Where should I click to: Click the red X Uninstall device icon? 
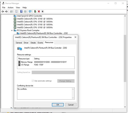[39, 11]
